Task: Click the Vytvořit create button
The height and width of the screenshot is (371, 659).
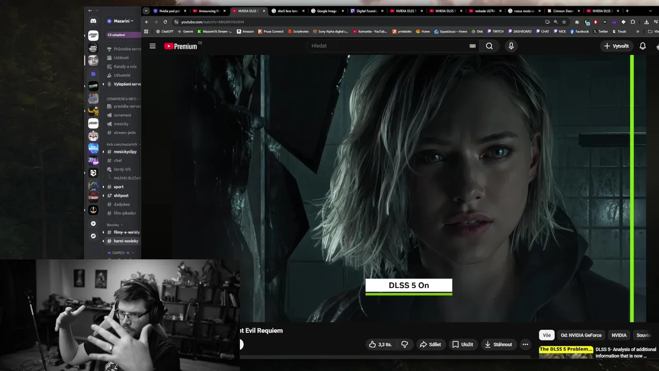Action: 616,46
